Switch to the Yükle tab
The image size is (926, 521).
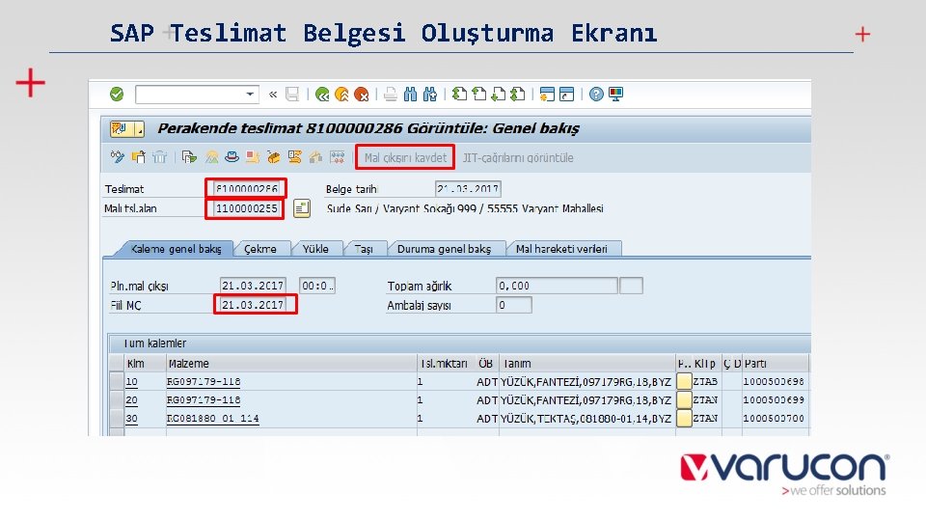click(315, 249)
